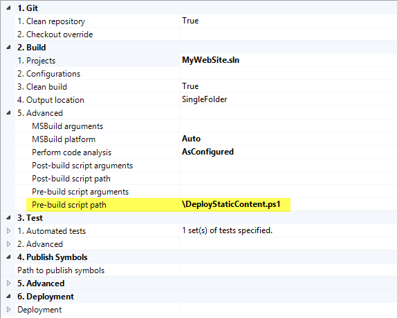Expand the top-level 5. Advanced section
The width and height of the screenshot is (397, 318).
8,284
